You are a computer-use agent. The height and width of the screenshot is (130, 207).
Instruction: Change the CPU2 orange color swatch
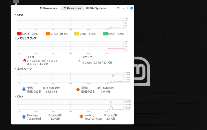click(48, 34)
